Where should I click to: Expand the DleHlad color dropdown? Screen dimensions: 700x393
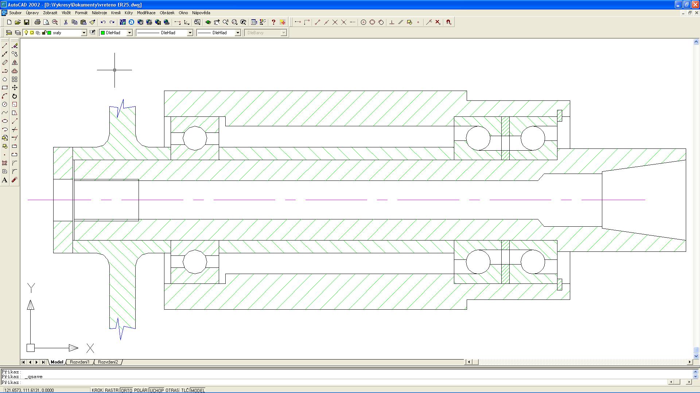coord(129,33)
